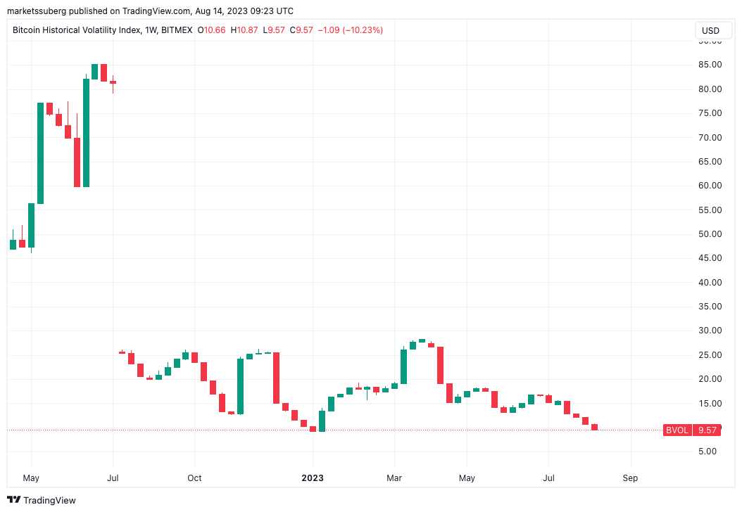Click the 85.00 price scale label
Image resolution: width=742 pixels, height=512 pixels.
click(710, 65)
